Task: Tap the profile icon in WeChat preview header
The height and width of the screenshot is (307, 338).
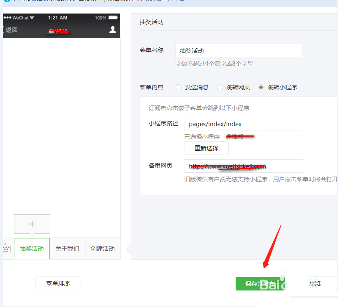Action: pyautogui.click(x=113, y=30)
